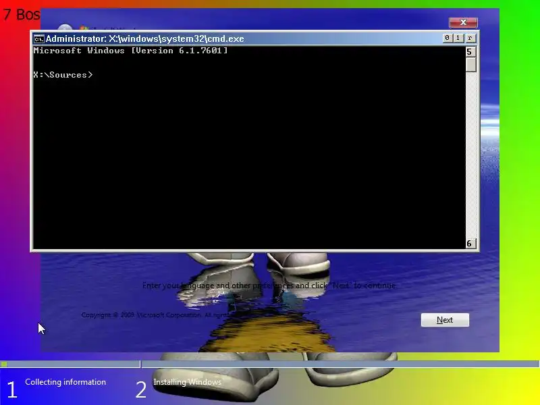Click the Installing Windows step label

coord(188,382)
